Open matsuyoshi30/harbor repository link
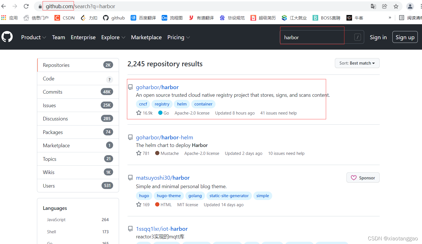 click(163, 178)
